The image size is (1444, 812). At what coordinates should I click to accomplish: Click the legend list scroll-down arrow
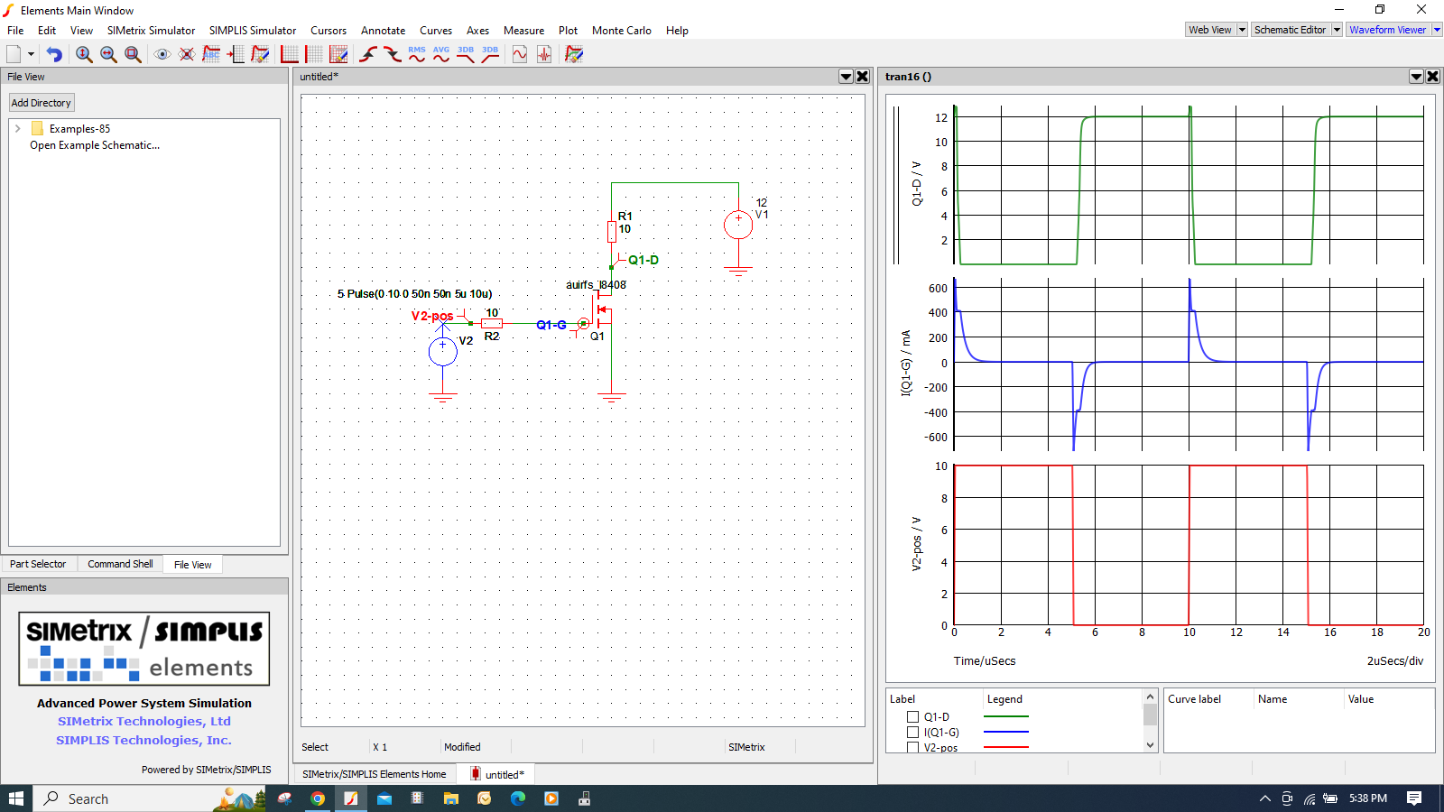[1150, 745]
